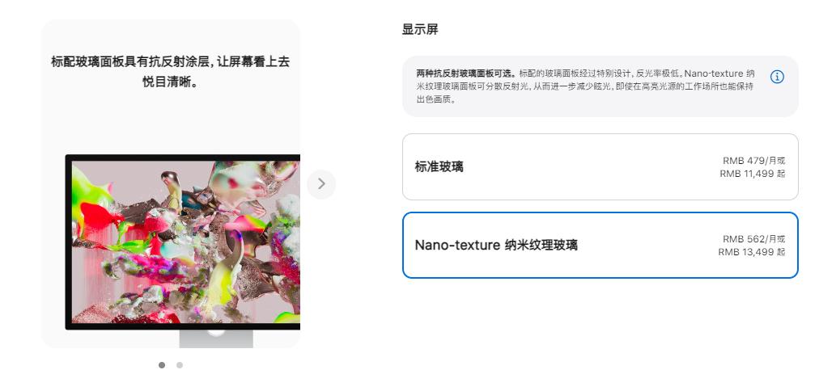
Task: Choose the Nano-texture 纳米纹理玻璃 option card
Action: click(600, 245)
